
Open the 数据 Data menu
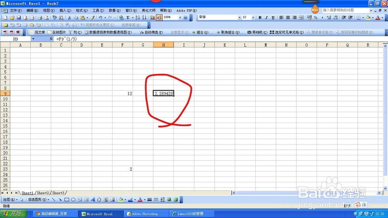coord(114,10)
